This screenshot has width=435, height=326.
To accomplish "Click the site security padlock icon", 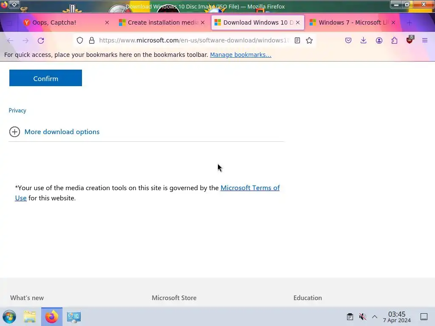I will point(92,40).
